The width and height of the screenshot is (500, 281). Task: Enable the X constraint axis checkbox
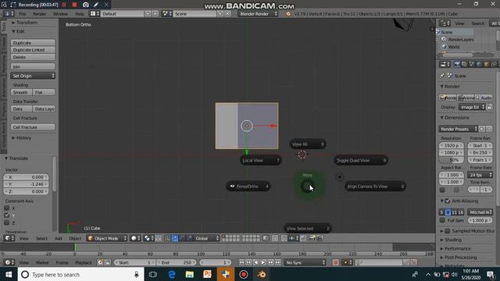point(7,208)
